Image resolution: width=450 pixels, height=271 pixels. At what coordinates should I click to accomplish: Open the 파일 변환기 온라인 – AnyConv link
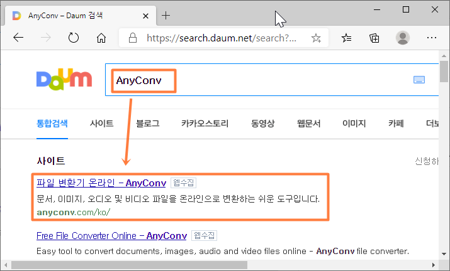pyautogui.click(x=101, y=183)
